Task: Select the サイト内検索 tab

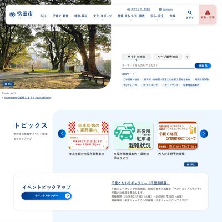Action: tap(137, 57)
